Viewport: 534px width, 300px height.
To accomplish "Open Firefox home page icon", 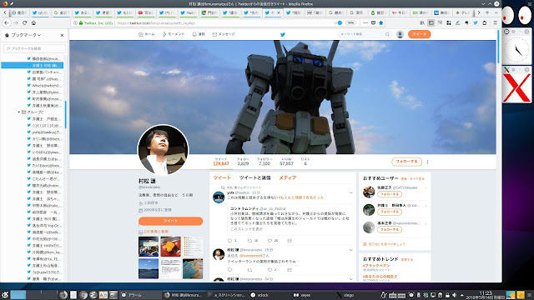I will [33, 22].
